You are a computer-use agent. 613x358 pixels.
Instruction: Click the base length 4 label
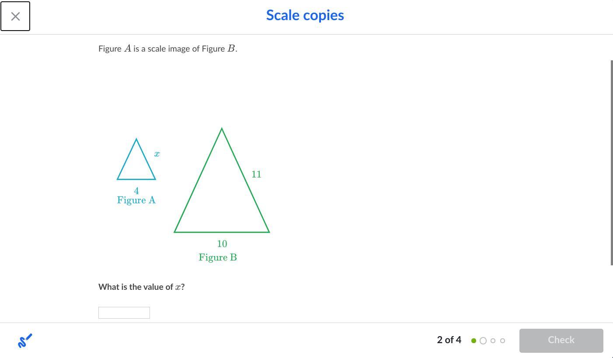136,191
